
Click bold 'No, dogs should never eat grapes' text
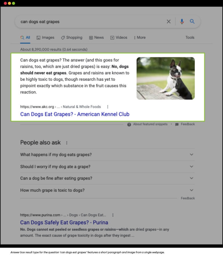(x=74, y=70)
